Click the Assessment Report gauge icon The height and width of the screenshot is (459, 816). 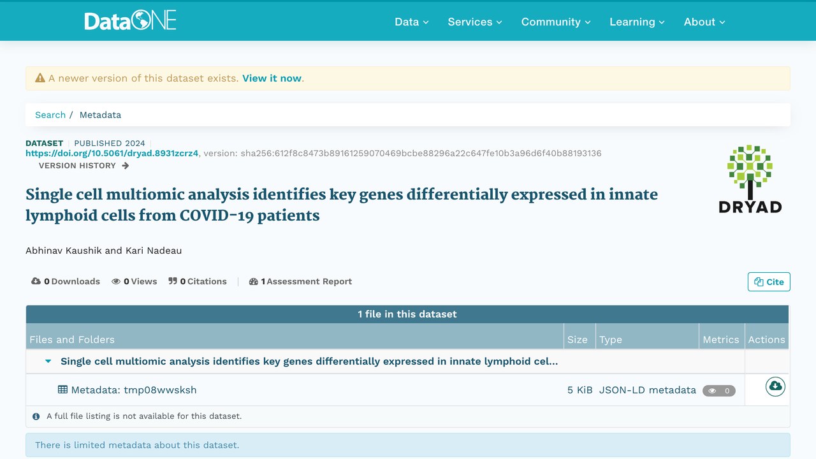pyautogui.click(x=254, y=281)
